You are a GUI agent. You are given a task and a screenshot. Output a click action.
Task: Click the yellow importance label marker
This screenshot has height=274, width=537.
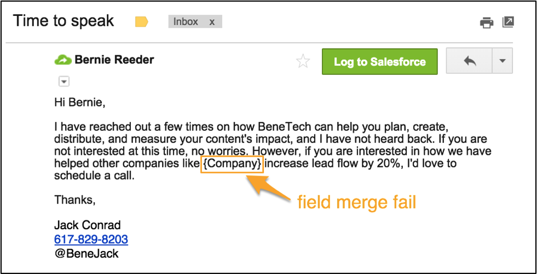point(141,22)
